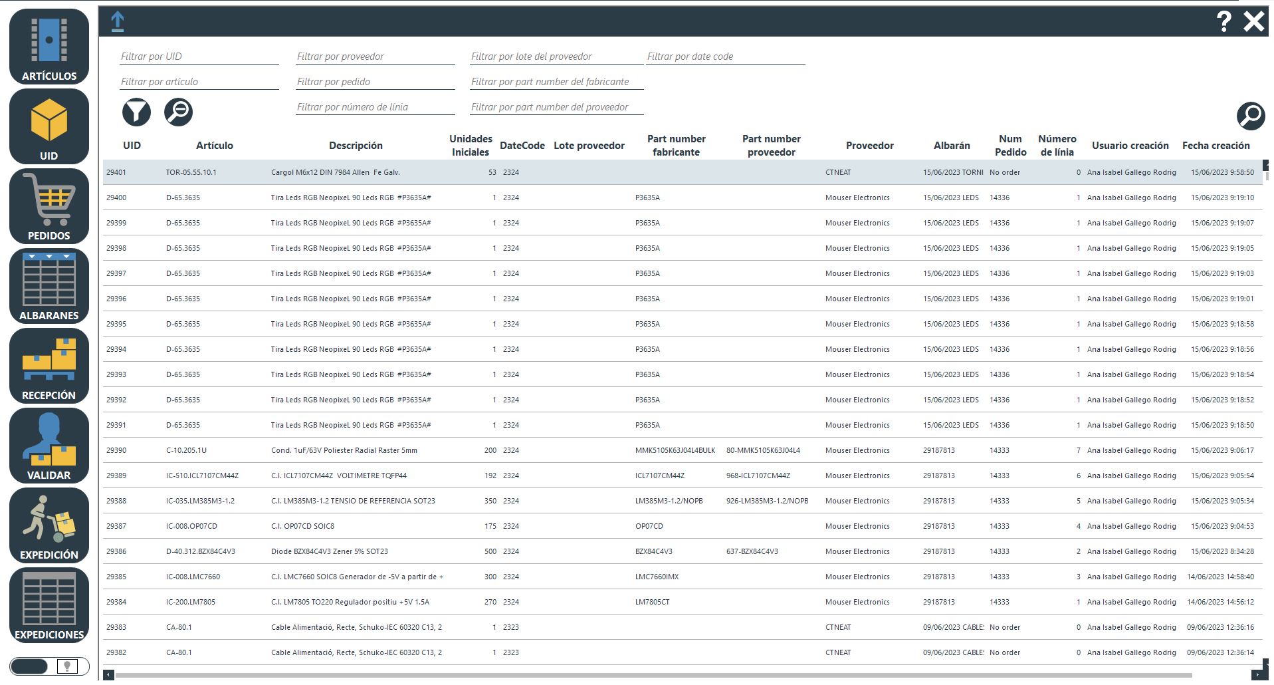Focus the Filtrar por proveedor field
The height and width of the screenshot is (685, 1274).
375,57
